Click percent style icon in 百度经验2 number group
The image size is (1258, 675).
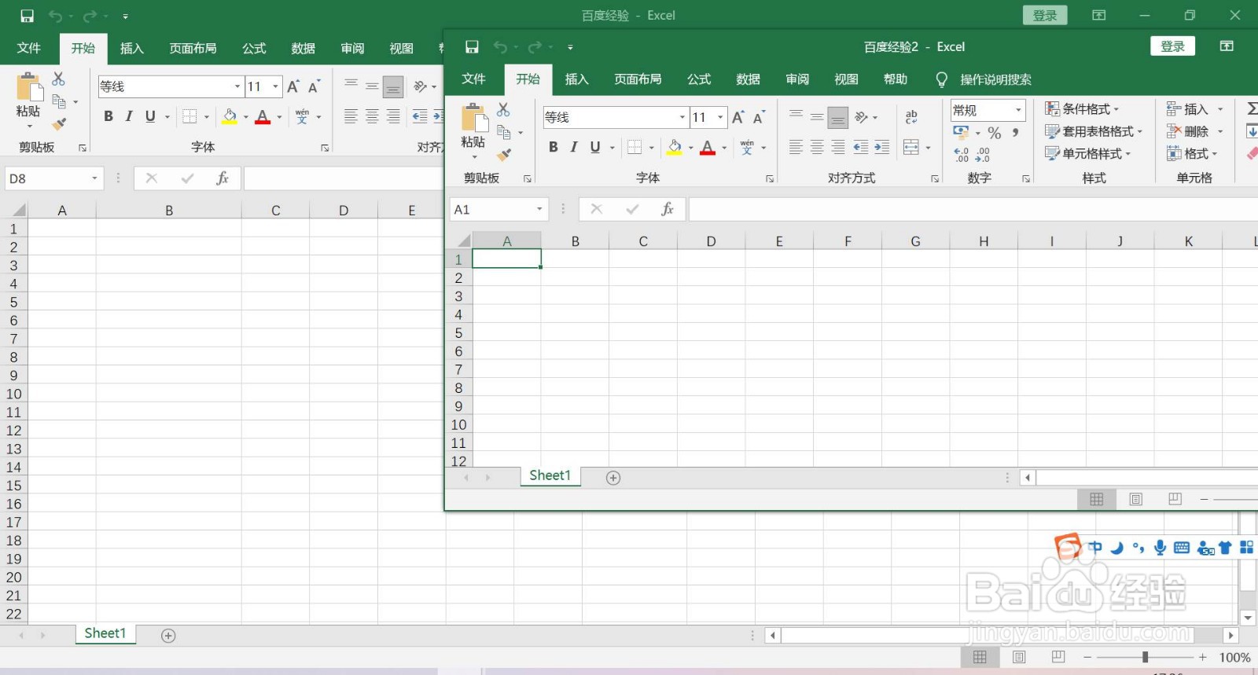click(995, 133)
